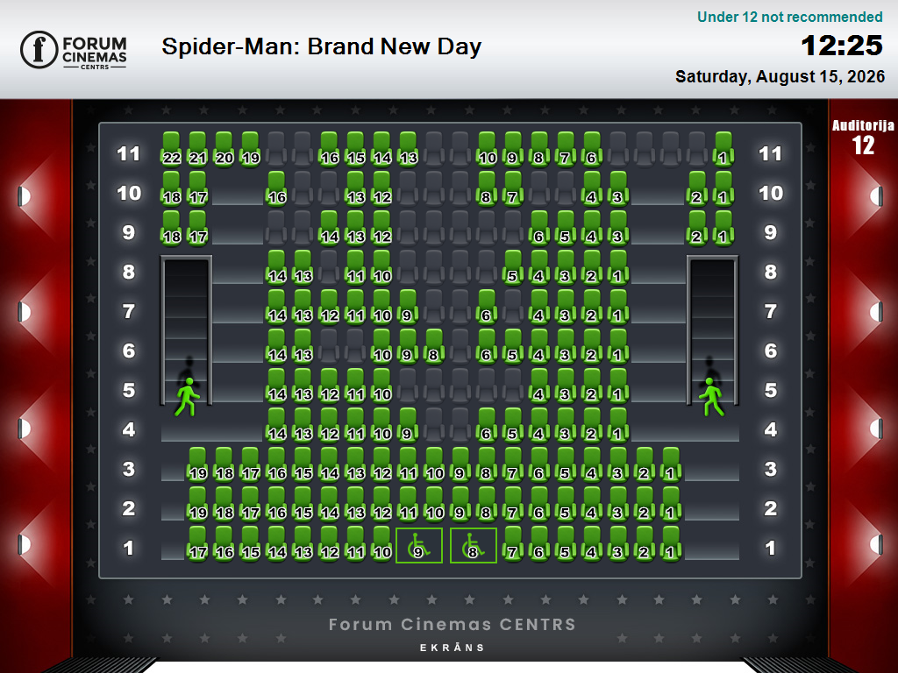Choose seat 1 in row 2
898x673 pixels.
click(671, 504)
